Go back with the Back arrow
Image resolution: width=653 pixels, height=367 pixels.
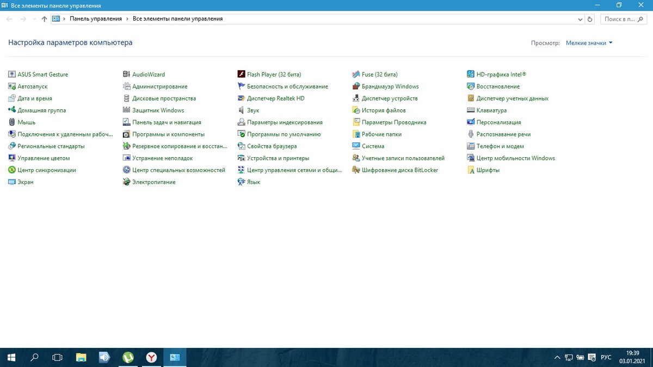(9, 19)
